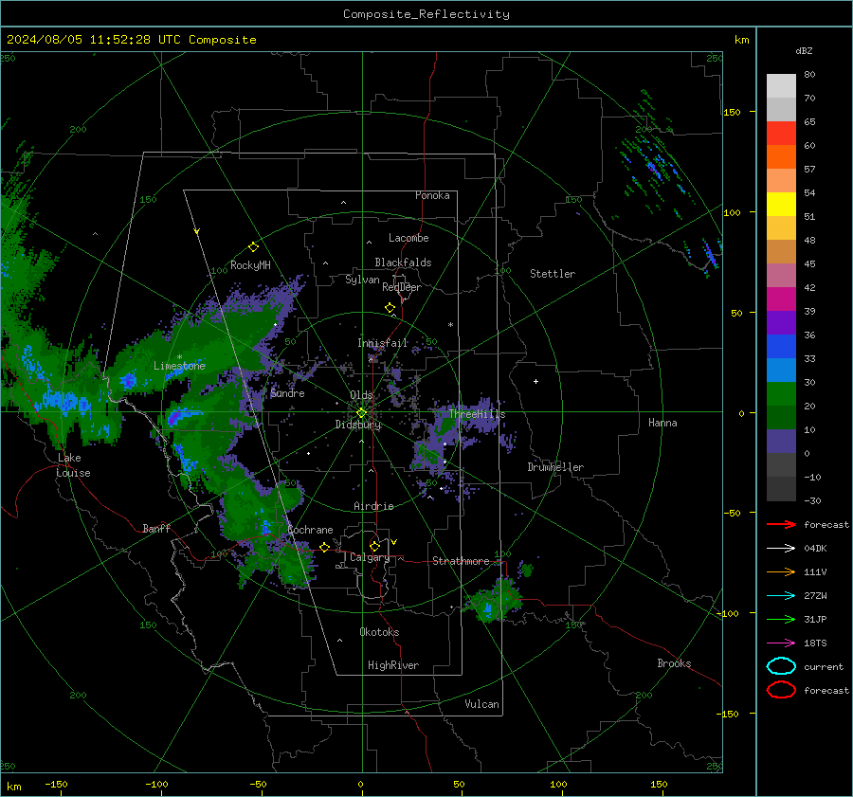This screenshot has height=797, width=853.
Task: Click the red forecast arrow in legend
Action: (781, 524)
